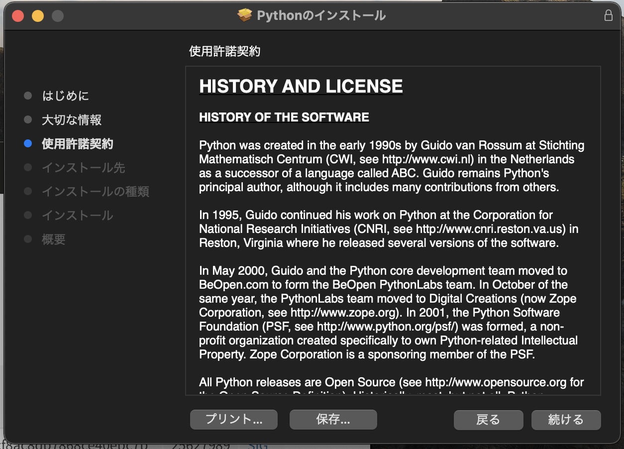The height and width of the screenshot is (449, 624).
Task: Select the 使用許諾契約 step in sidebar
Action: click(78, 143)
